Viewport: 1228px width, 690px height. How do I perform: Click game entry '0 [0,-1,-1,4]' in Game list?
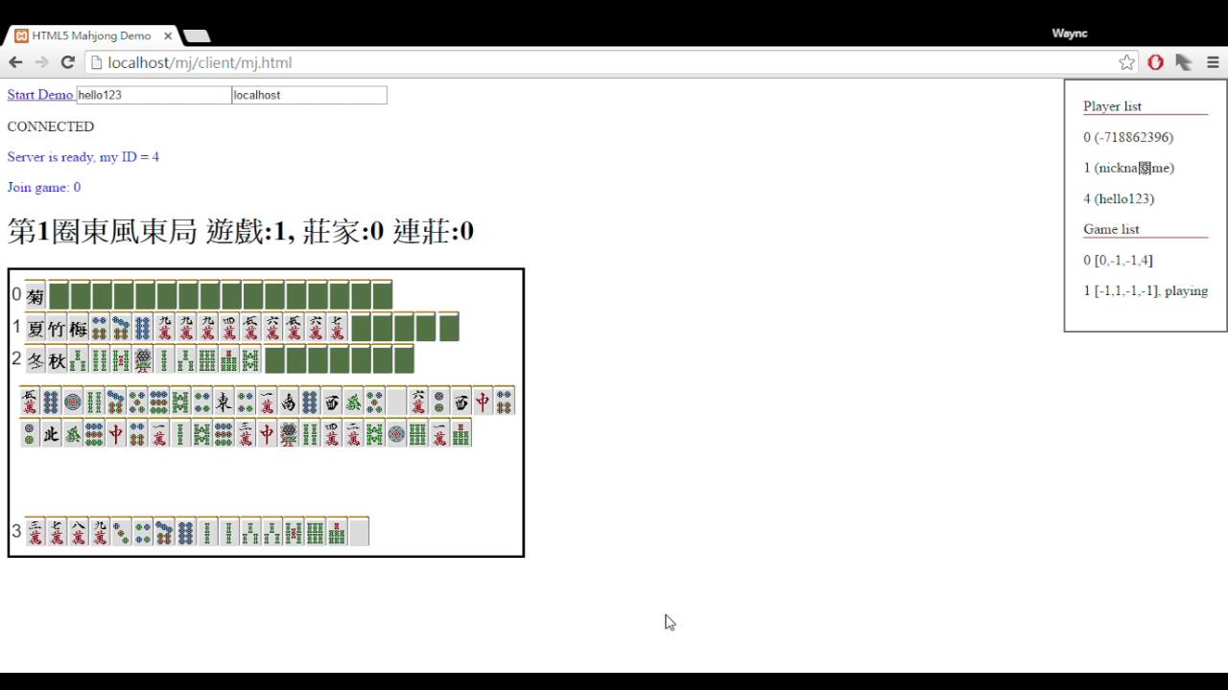pyautogui.click(x=1118, y=260)
